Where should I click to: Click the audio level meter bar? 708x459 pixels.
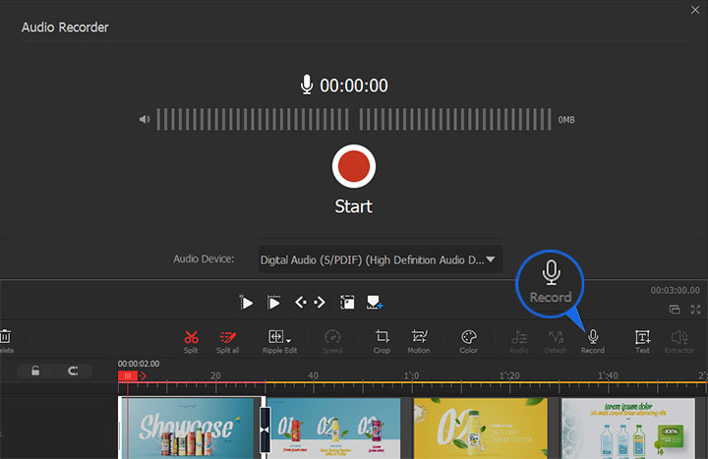[x=353, y=120]
